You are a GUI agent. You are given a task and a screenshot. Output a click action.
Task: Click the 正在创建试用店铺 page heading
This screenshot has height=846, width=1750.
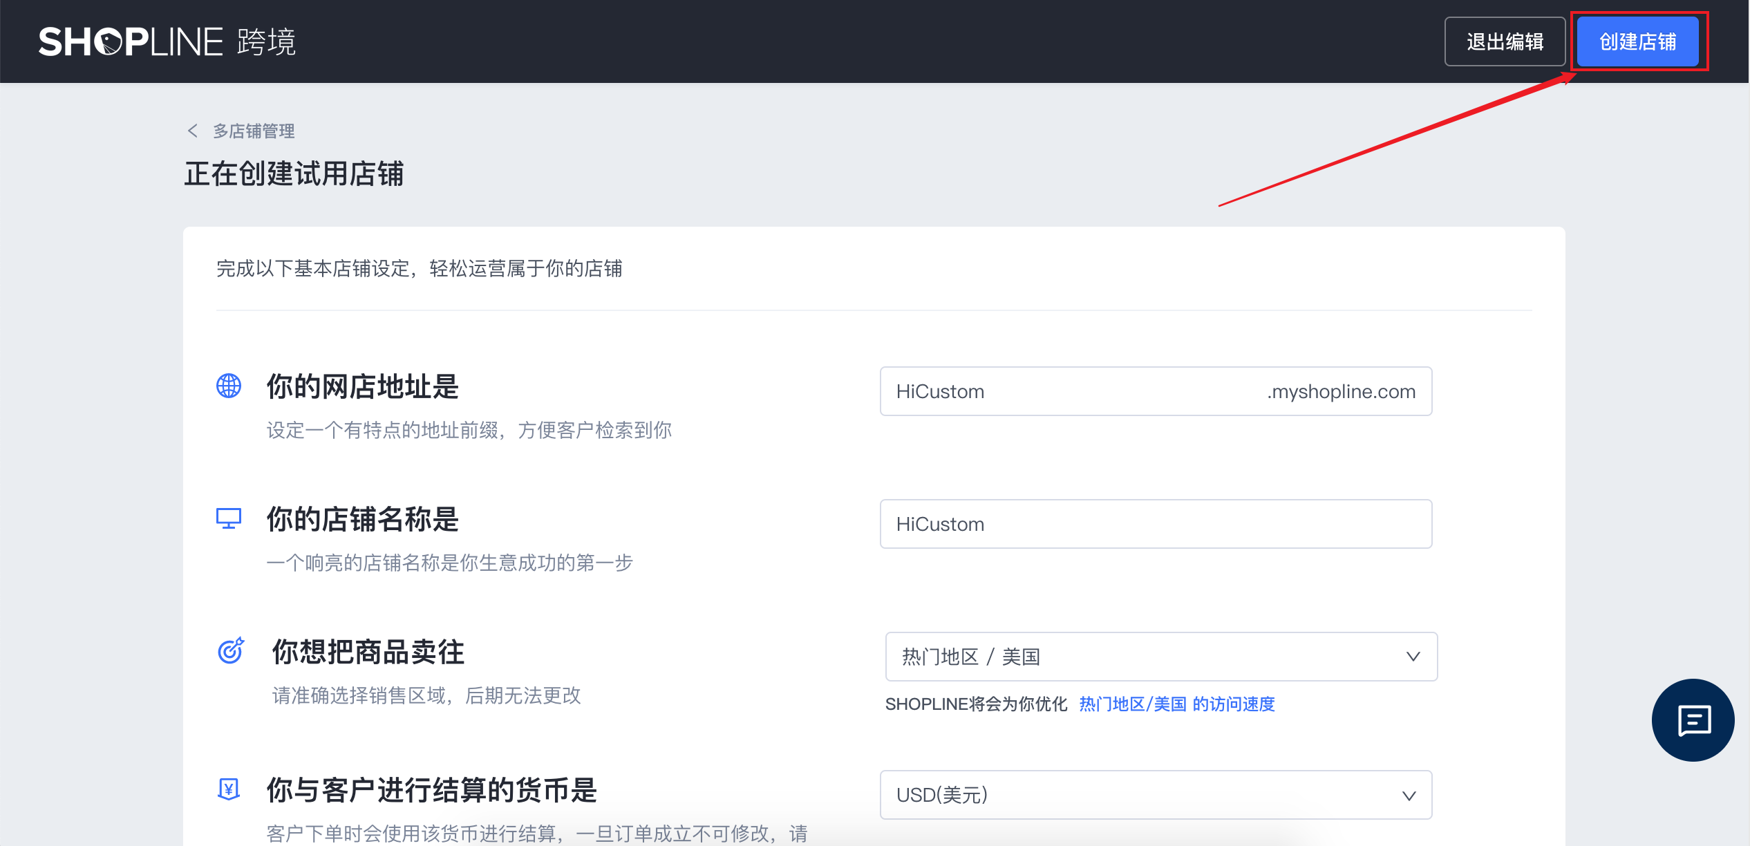pos(294,173)
